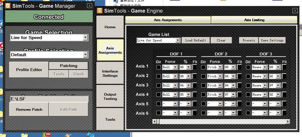This screenshot has height=137, width=302.
Task: Toggle Axis 5 DOF 1 Dir checkbox
Action: [158, 104]
